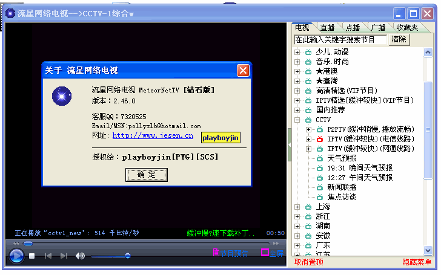The image size is (441, 275).
Task: Click 取消置顶 to unpin window
Action: 308,262
